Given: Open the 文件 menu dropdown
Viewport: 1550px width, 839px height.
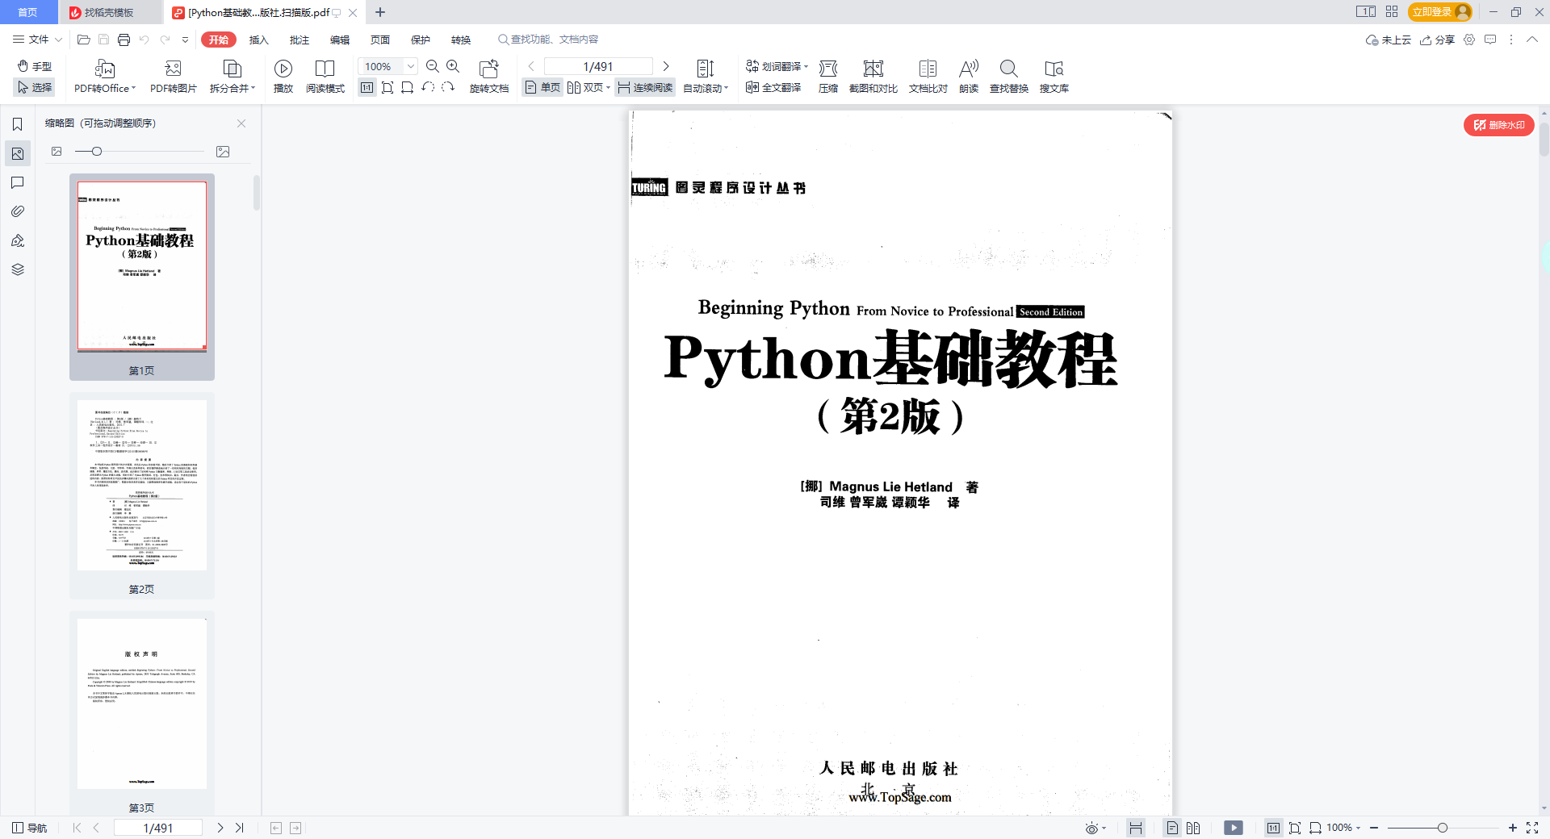Looking at the screenshot, I should click(x=37, y=40).
